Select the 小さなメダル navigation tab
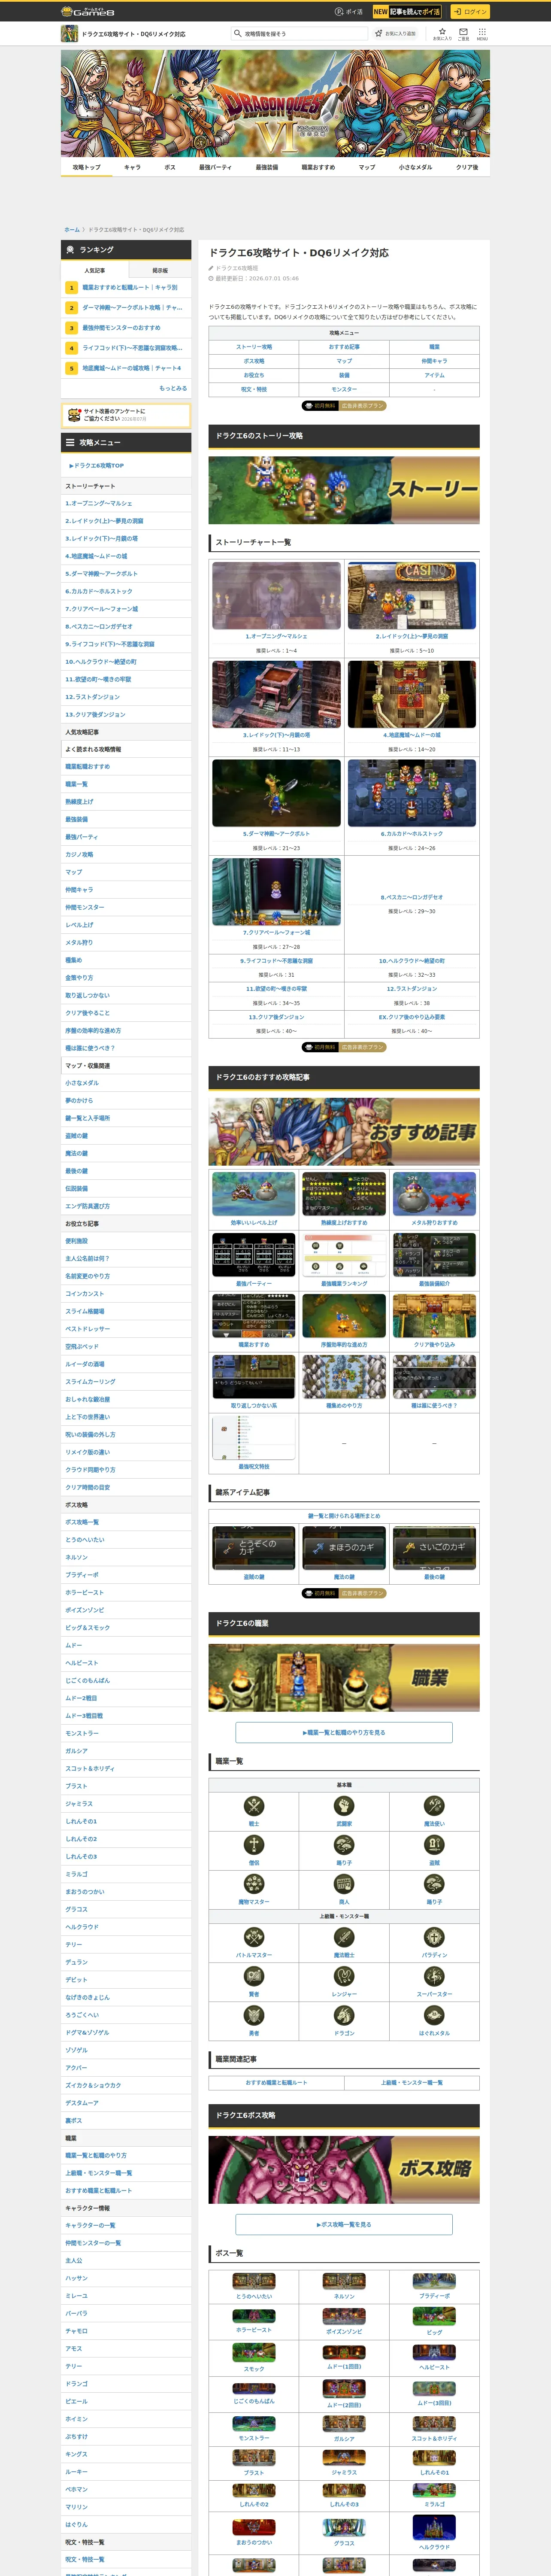The image size is (551, 2576). click(415, 167)
